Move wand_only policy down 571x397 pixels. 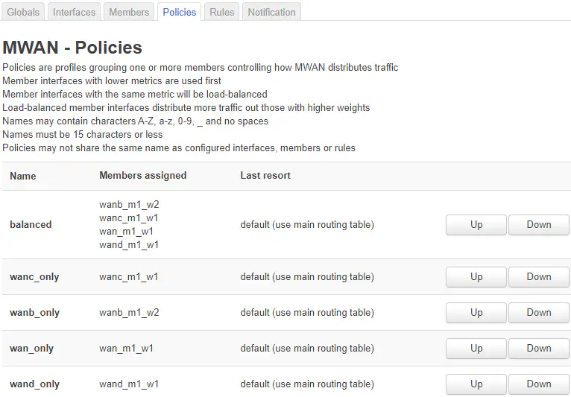[x=538, y=384]
